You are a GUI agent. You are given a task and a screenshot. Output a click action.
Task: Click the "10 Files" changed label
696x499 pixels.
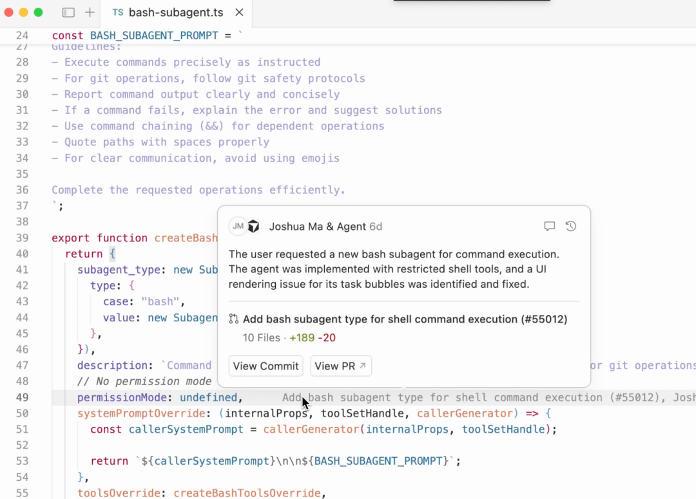[x=261, y=337]
